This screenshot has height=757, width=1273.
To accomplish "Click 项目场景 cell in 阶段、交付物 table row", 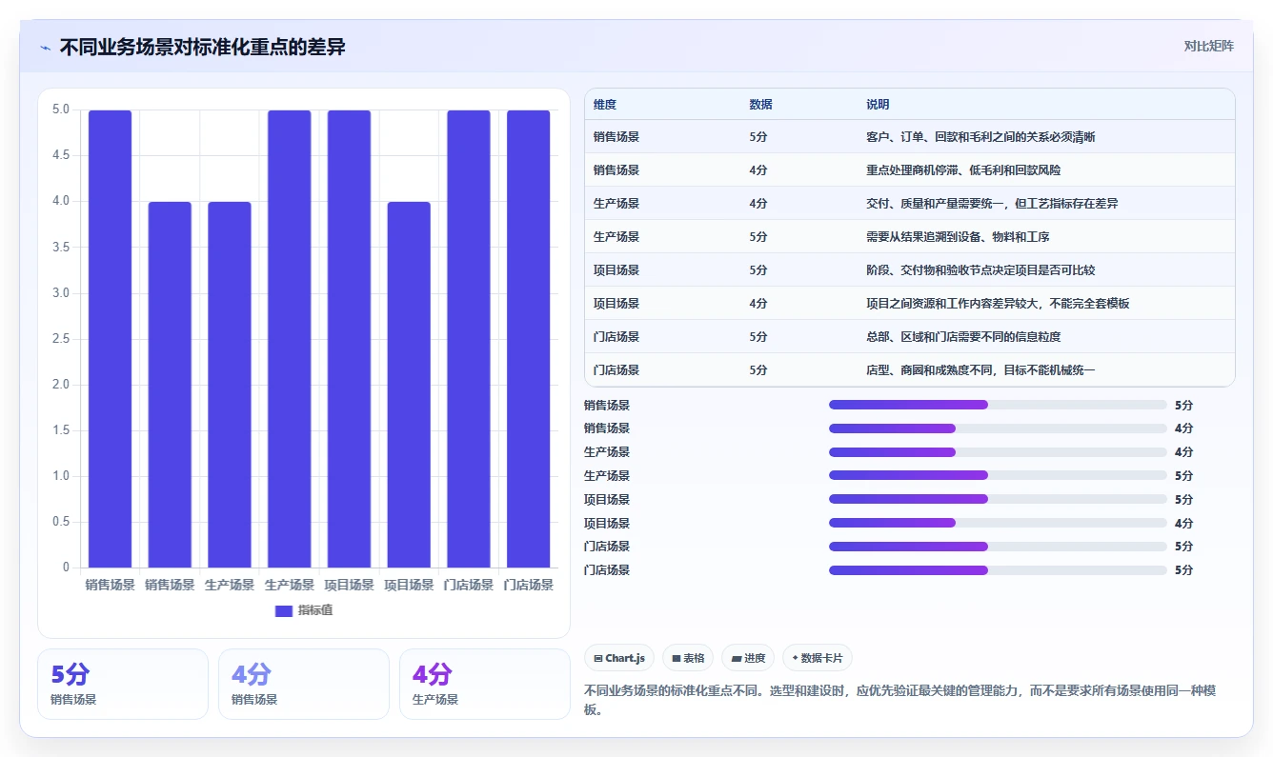I will coord(616,270).
